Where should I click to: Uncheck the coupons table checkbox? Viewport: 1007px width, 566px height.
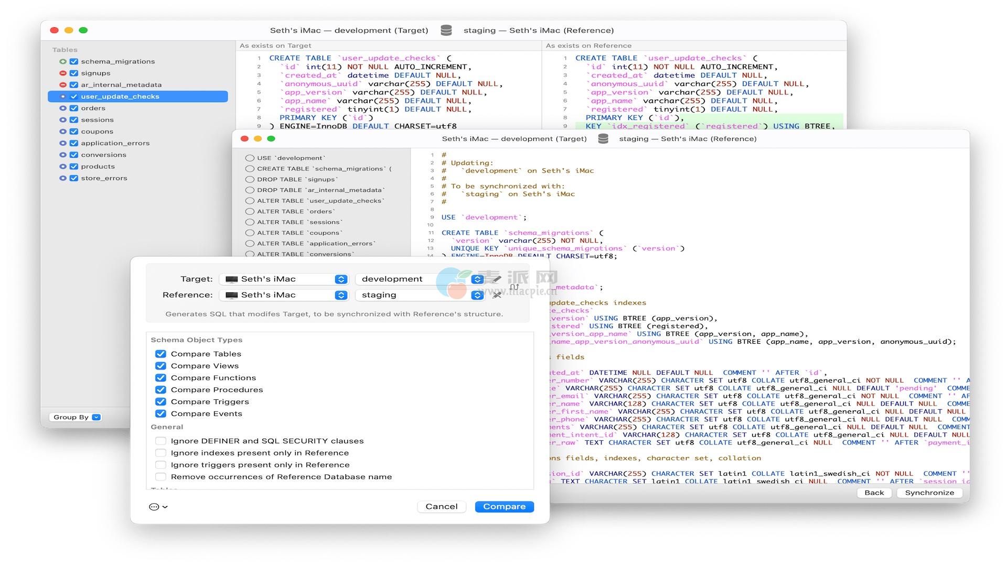point(74,132)
